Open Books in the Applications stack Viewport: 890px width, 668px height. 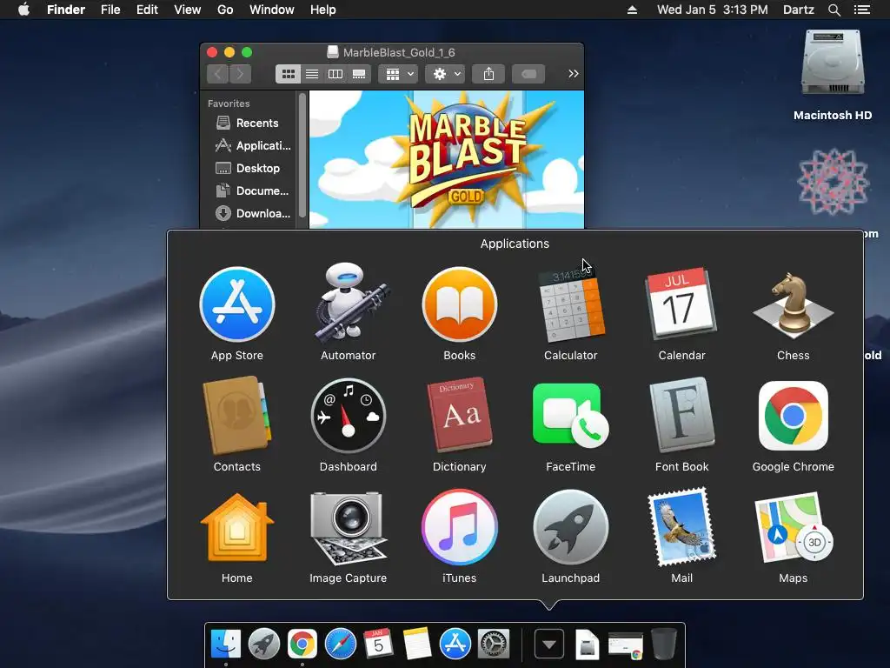click(460, 304)
